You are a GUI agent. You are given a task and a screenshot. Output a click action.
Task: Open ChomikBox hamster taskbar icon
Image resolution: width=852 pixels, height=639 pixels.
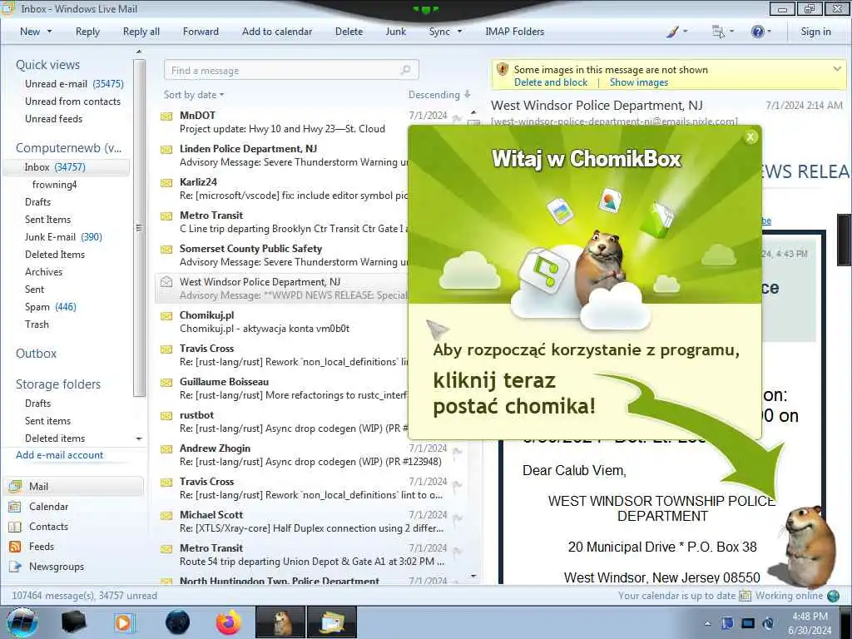pyautogui.click(x=280, y=622)
